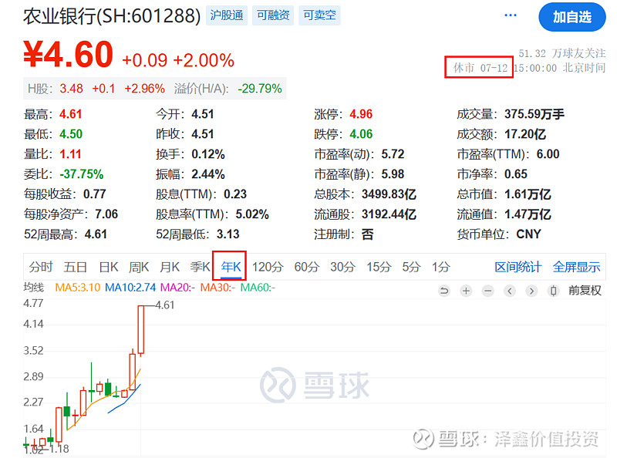Switch to the 五日 chart tab
The width and height of the screenshot is (617, 458).
coord(75,267)
